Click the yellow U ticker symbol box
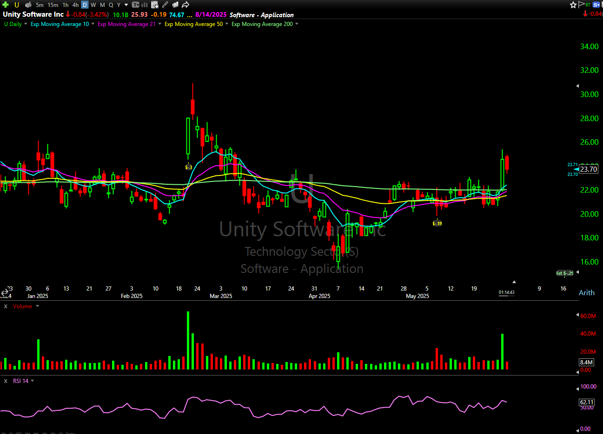 pyautogui.click(x=17, y=5)
